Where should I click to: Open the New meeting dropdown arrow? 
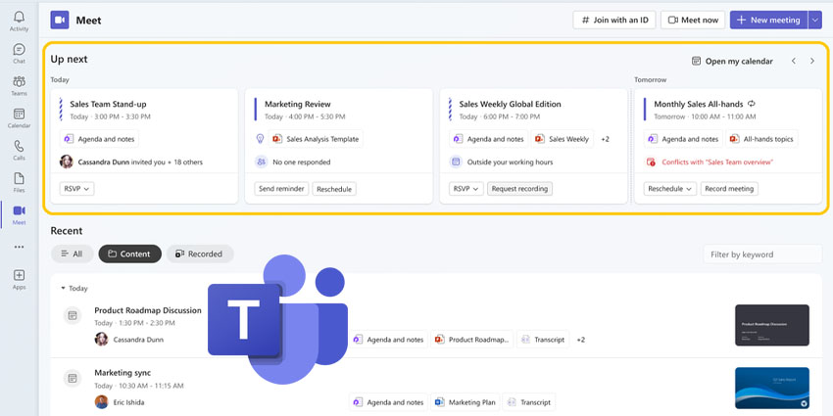(815, 21)
